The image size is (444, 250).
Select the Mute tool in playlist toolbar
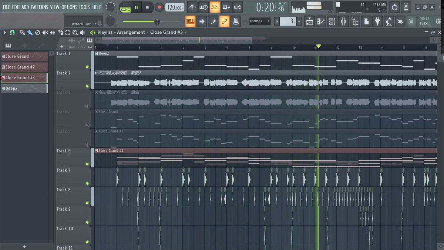point(45,33)
